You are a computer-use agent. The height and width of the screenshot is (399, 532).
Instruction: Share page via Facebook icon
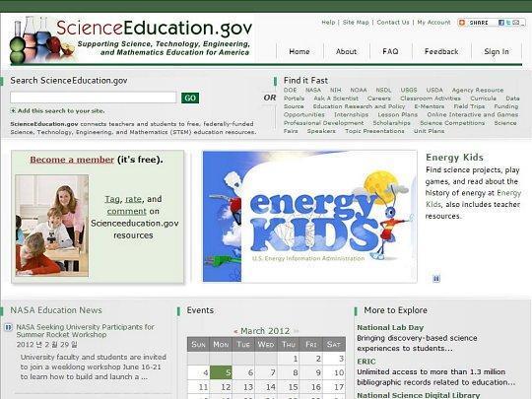[501, 23]
